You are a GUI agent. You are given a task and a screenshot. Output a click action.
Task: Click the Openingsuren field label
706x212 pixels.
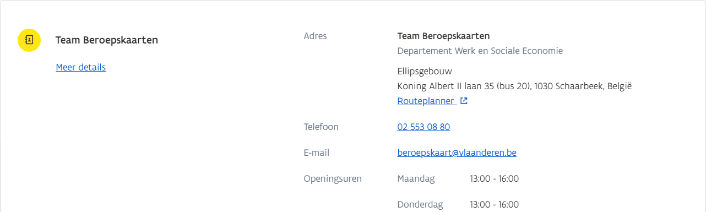(333, 179)
